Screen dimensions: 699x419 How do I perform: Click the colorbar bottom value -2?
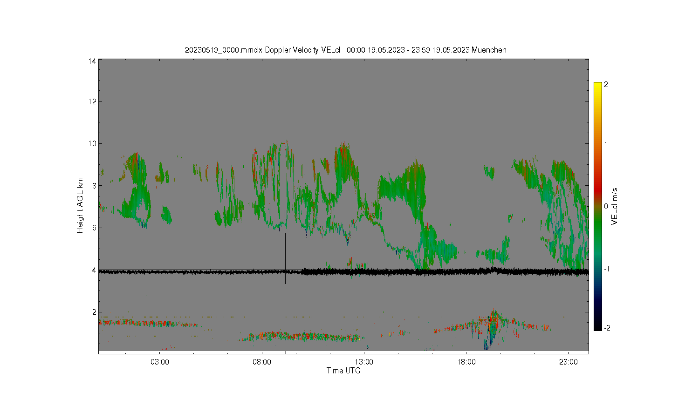tap(607, 328)
